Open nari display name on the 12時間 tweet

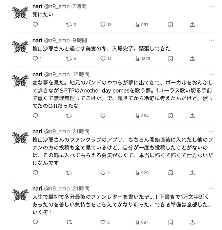click(37, 74)
